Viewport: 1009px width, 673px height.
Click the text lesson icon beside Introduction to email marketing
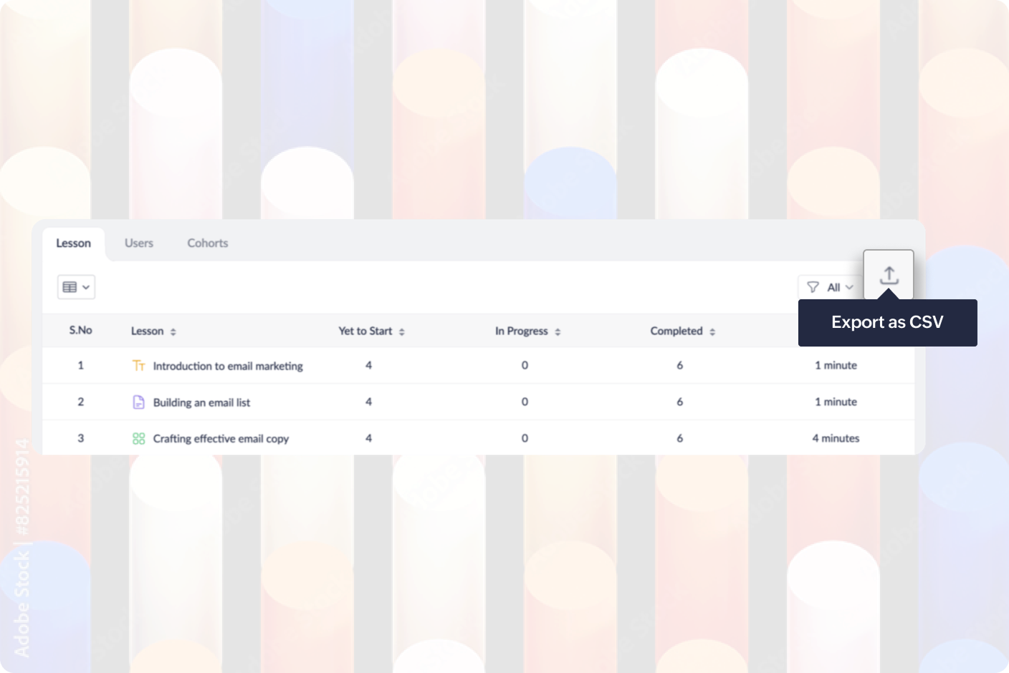138,365
